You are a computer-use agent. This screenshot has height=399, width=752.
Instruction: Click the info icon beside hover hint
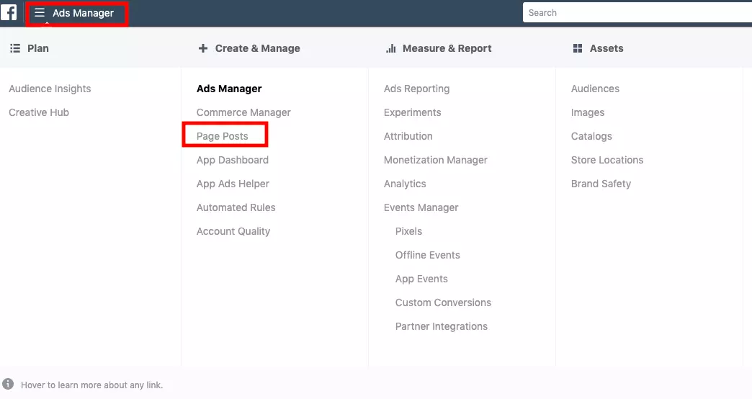click(x=9, y=385)
